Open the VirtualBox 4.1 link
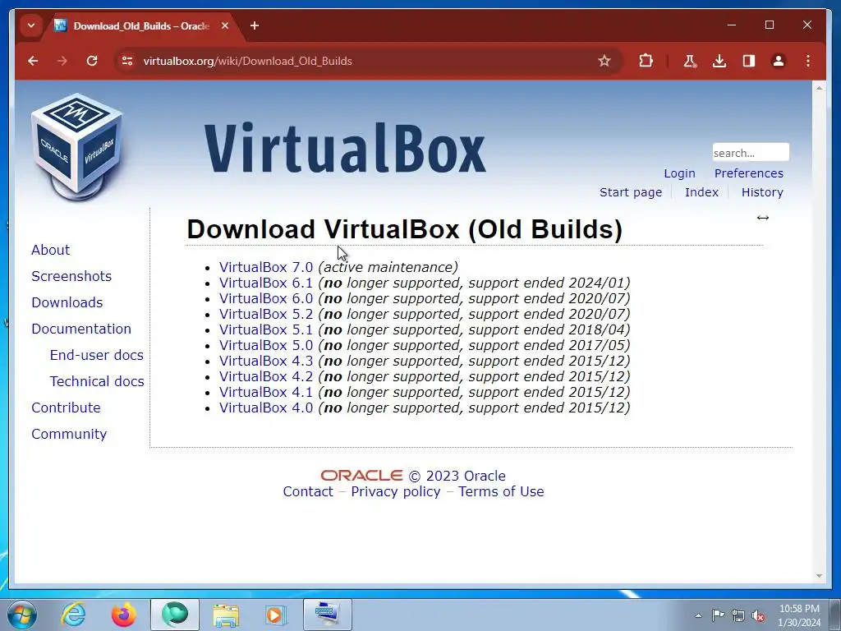Image resolution: width=841 pixels, height=631 pixels. point(265,392)
